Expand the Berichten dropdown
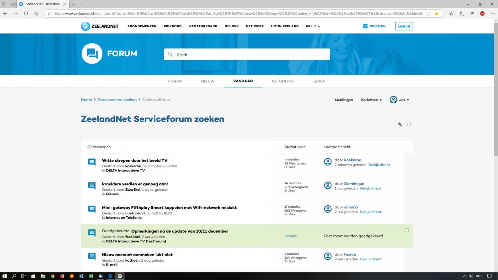The height and width of the screenshot is (280, 498). pyautogui.click(x=371, y=100)
